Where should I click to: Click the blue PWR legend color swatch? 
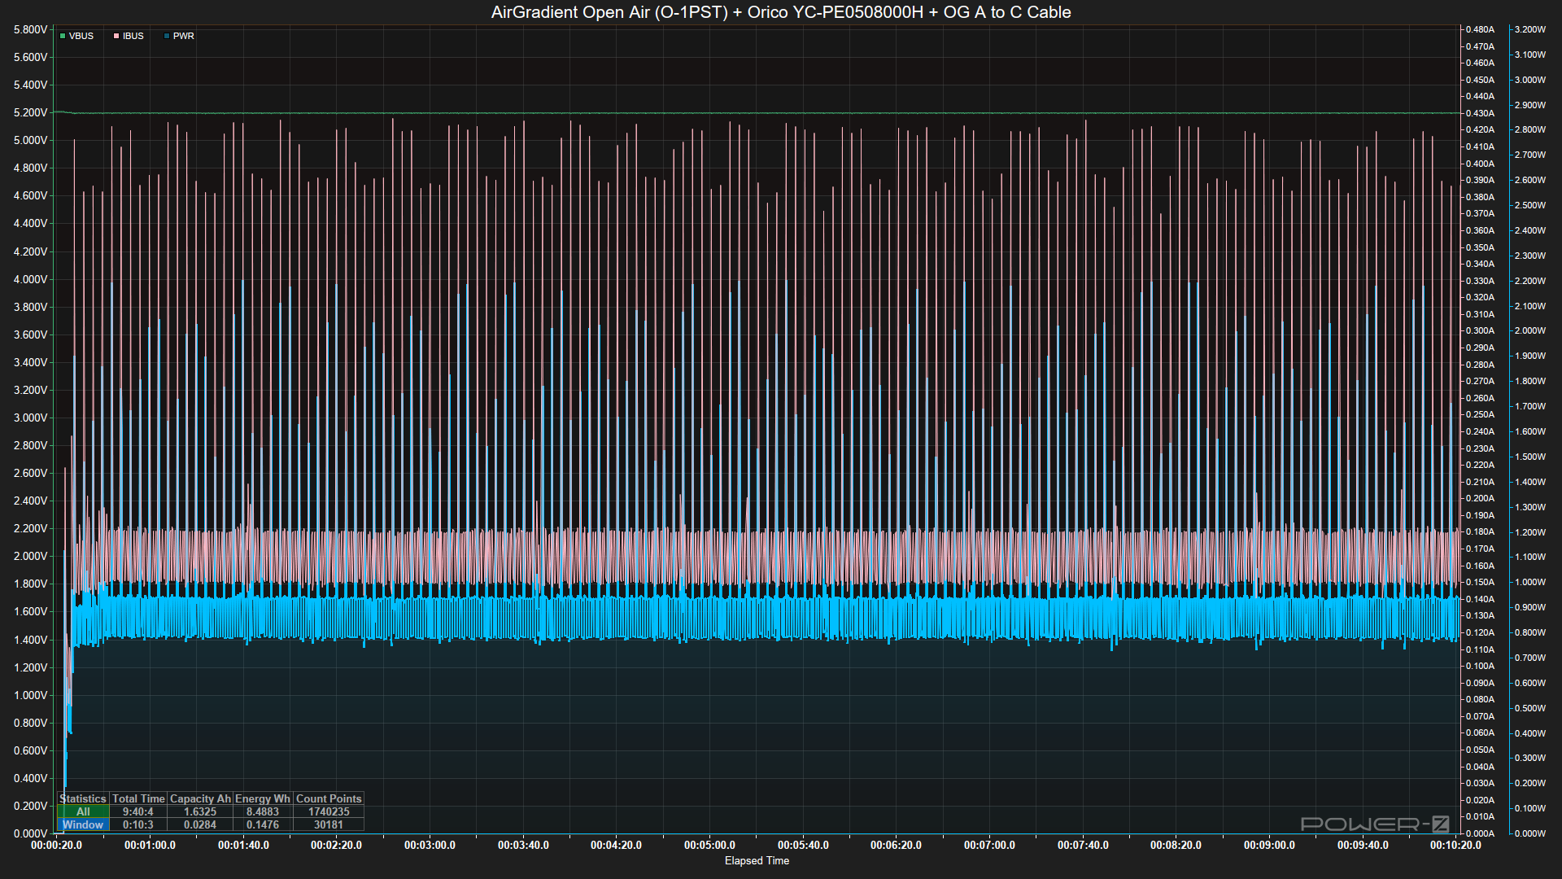[x=167, y=36]
